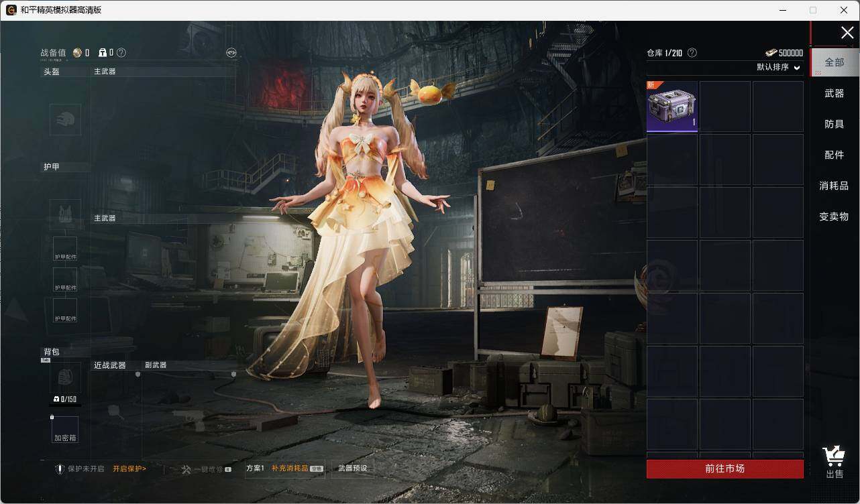
Task: Open the 加密箱 secure box slot
Action: [x=65, y=430]
